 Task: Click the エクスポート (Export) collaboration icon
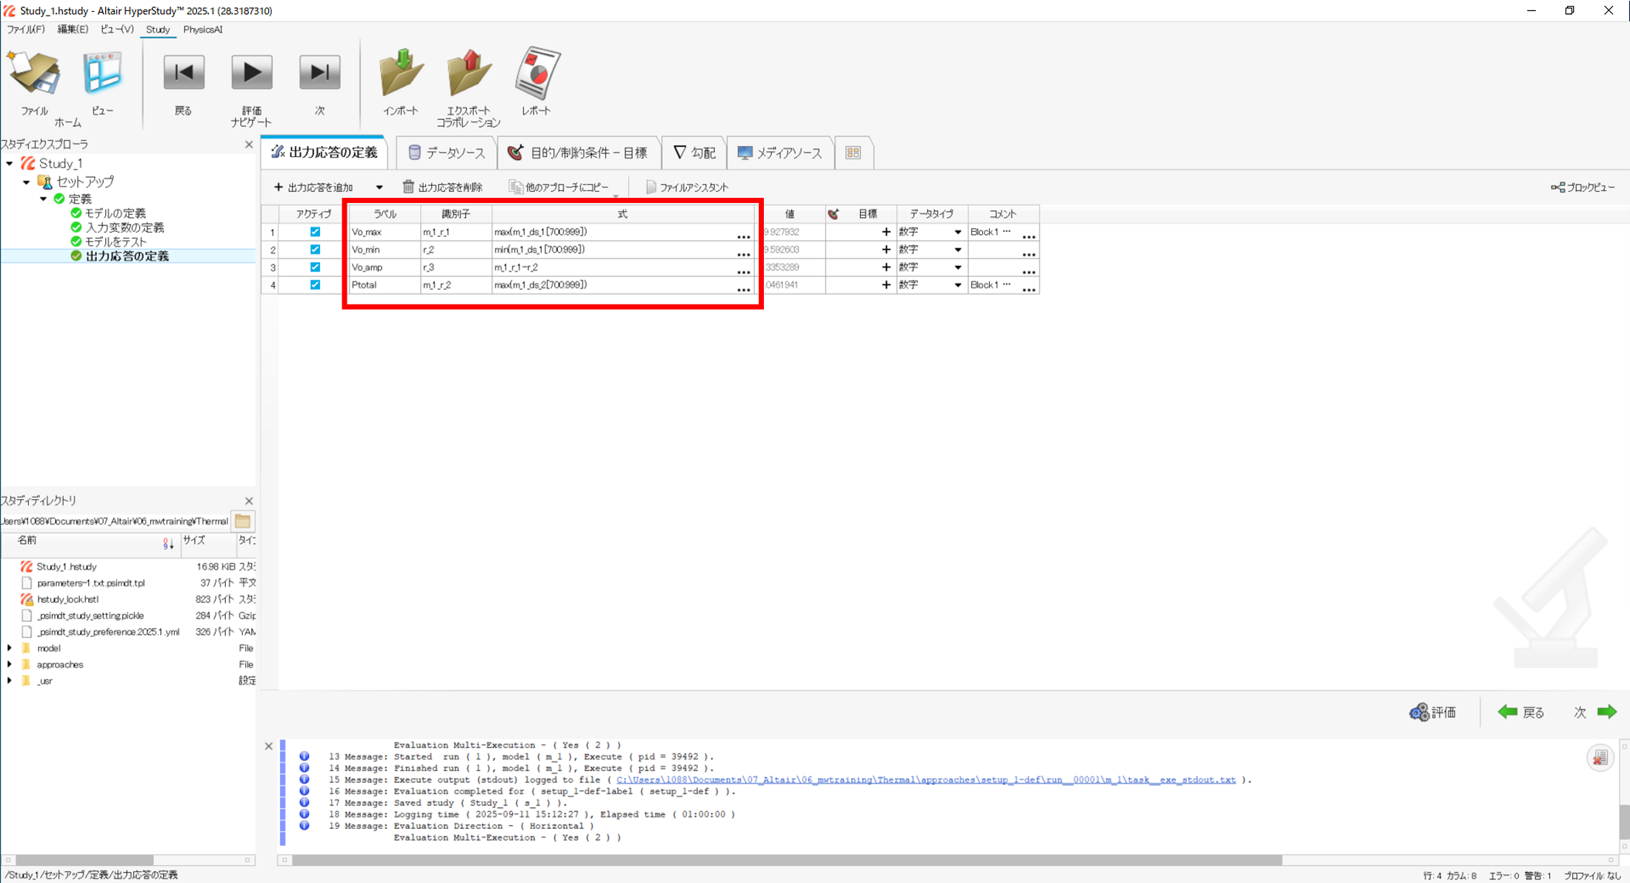468,74
